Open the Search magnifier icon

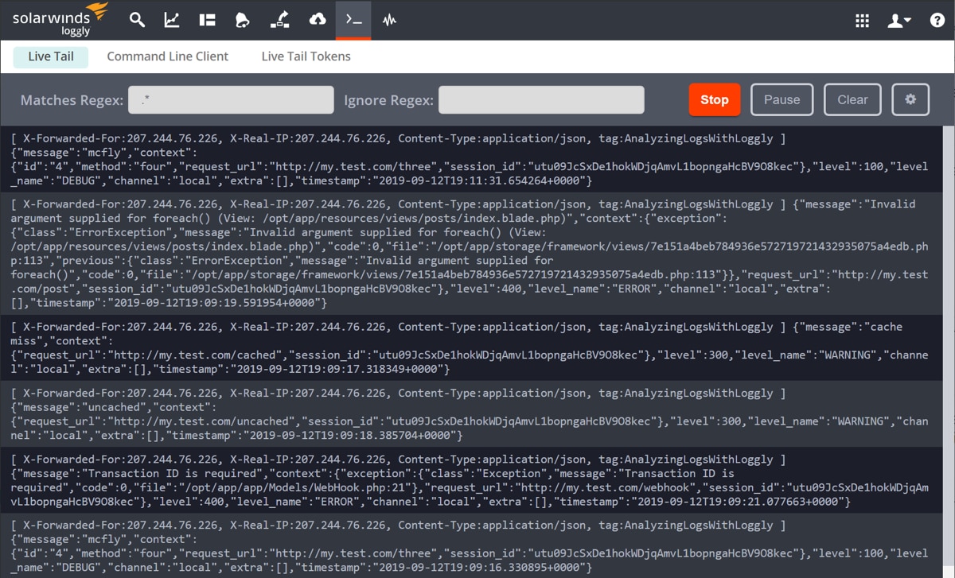[x=137, y=20]
